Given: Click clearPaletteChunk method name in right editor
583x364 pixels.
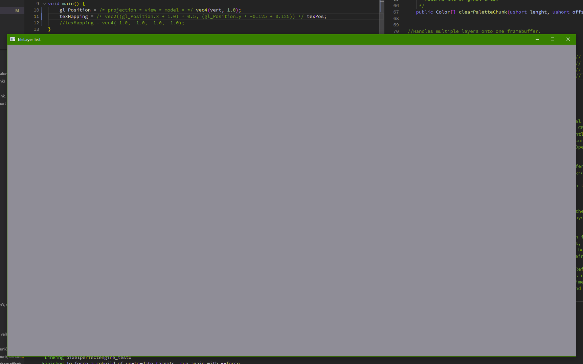Looking at the screenshot, I should point(483,12).
